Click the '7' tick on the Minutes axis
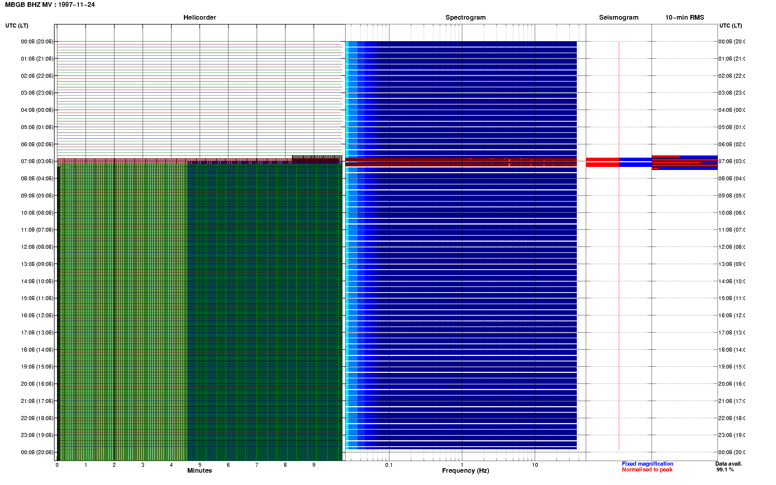 pyautogui.click(x=257, y=465)
